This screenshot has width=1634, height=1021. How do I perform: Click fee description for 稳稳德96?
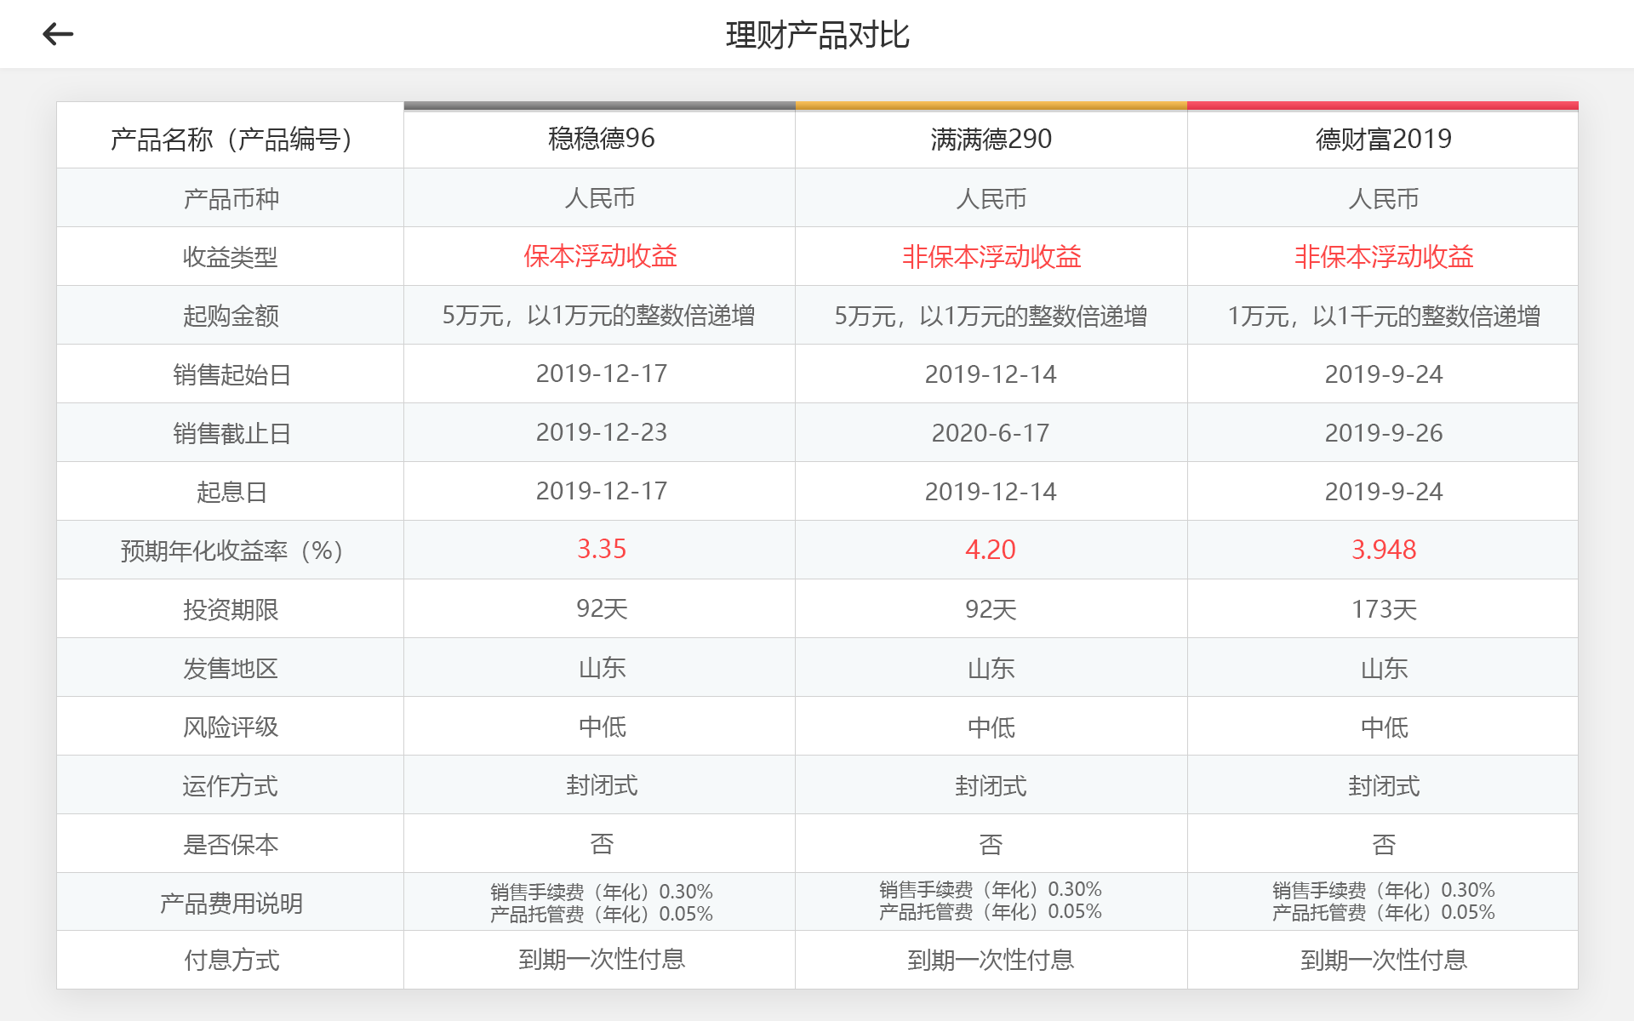click(601, 903)
